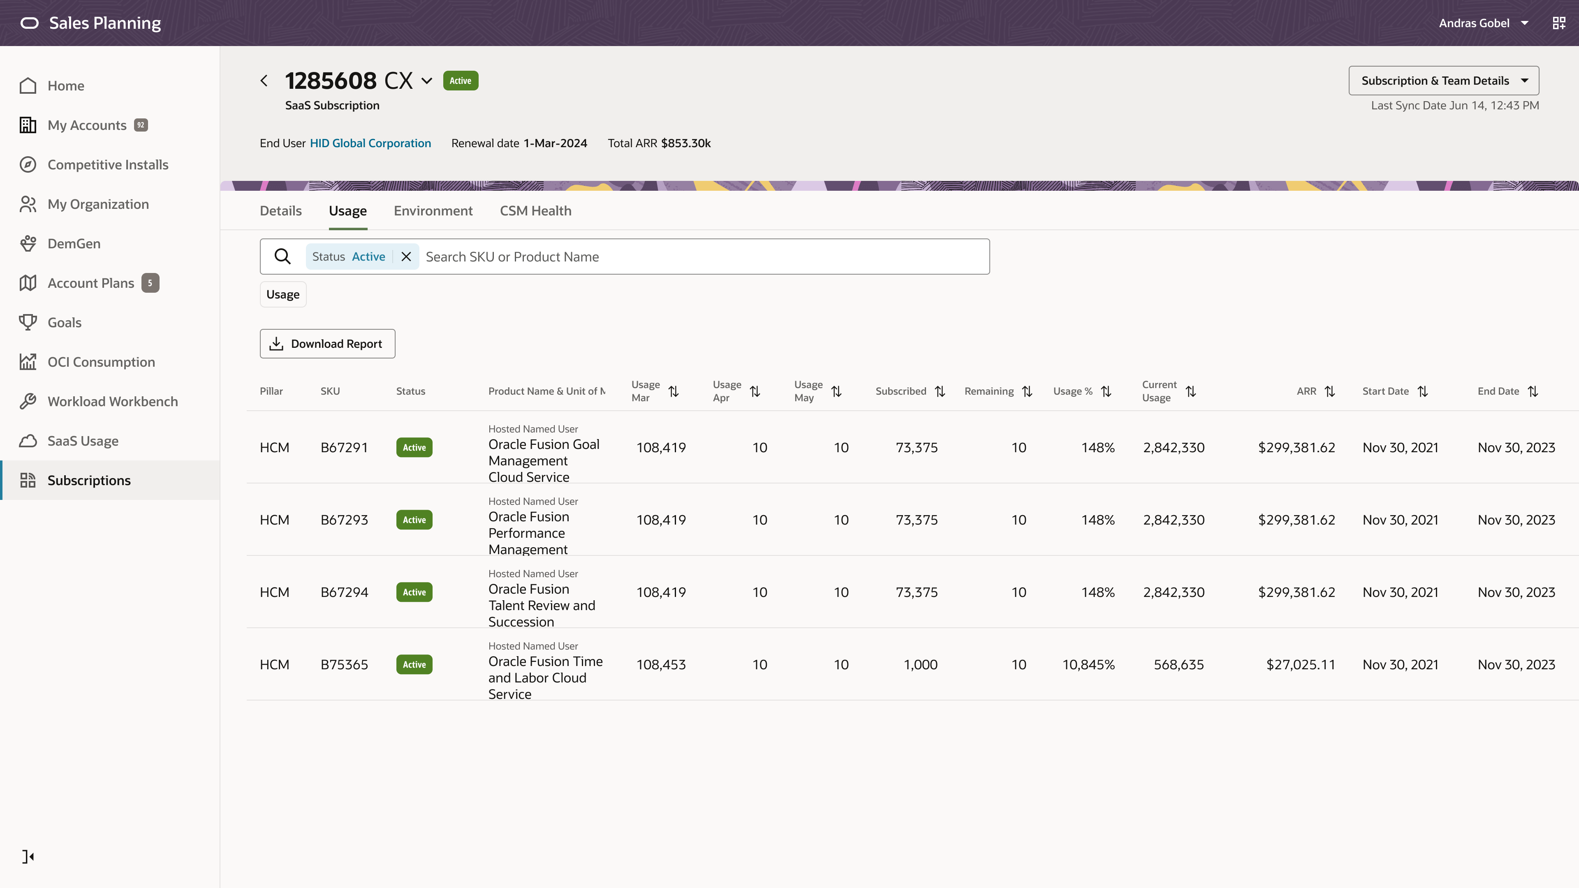Sort table by Usage % column
1579x888 pixels.
coord(1106,391)
